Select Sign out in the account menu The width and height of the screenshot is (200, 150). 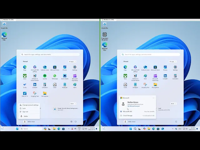pyautogui.click(x=29, y=112)
